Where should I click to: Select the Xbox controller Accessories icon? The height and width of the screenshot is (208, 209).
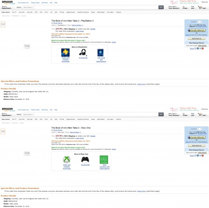point(85,159)
